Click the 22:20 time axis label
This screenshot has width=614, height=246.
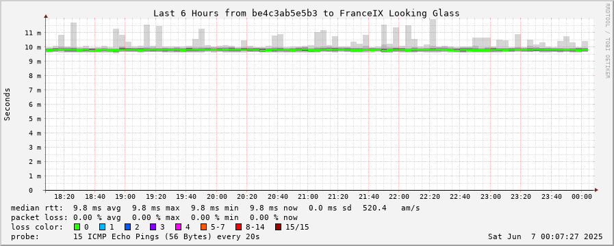(430, 197)
